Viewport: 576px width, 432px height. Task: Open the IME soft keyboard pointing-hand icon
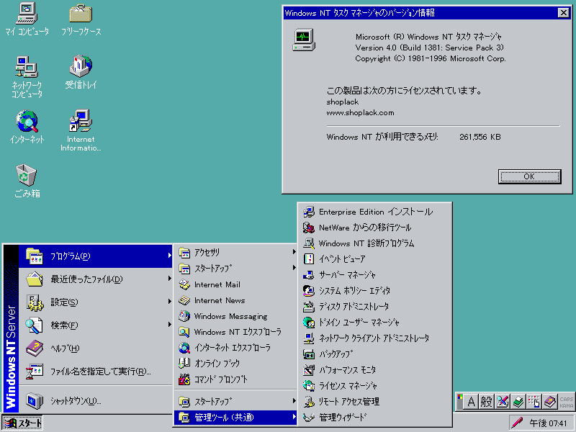coord(534,402)
